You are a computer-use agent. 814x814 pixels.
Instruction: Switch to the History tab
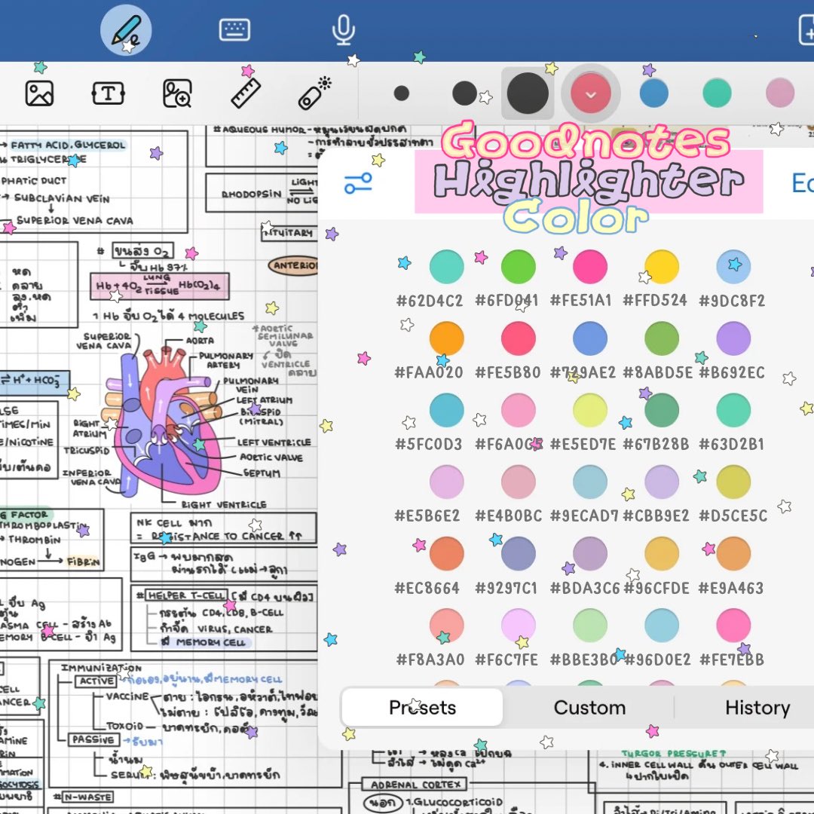[757, 707]
